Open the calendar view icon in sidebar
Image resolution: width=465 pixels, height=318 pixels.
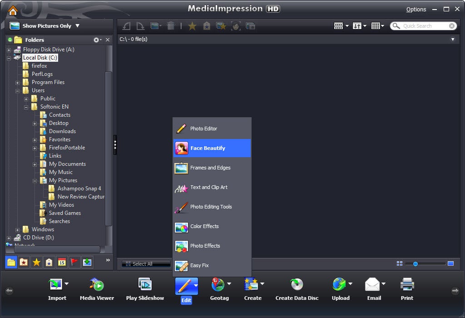pyautogui.click(x=62, y=262)
